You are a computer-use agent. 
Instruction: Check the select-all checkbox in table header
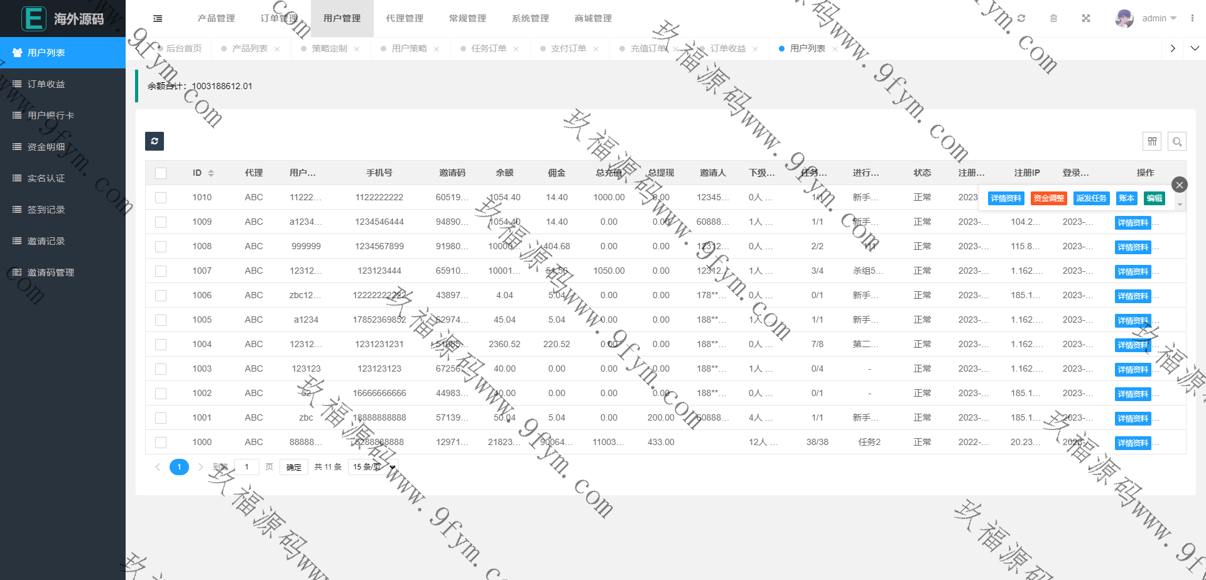coord(161,173)
